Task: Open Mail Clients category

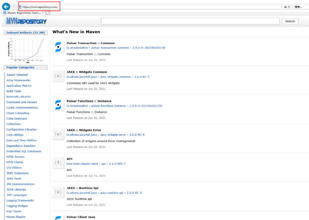Action: coord(14,211)
